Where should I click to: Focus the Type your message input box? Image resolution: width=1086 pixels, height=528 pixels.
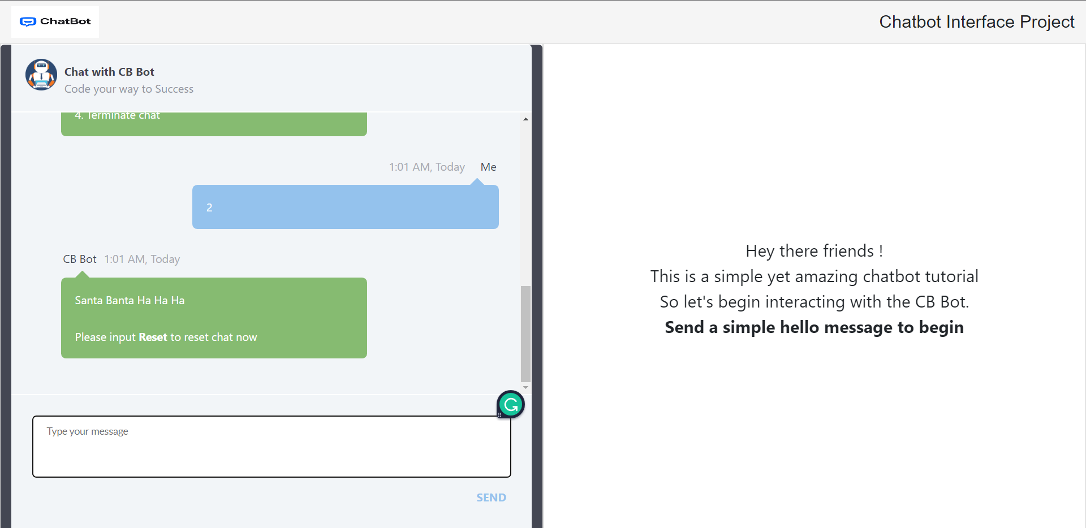click(271, 446)
